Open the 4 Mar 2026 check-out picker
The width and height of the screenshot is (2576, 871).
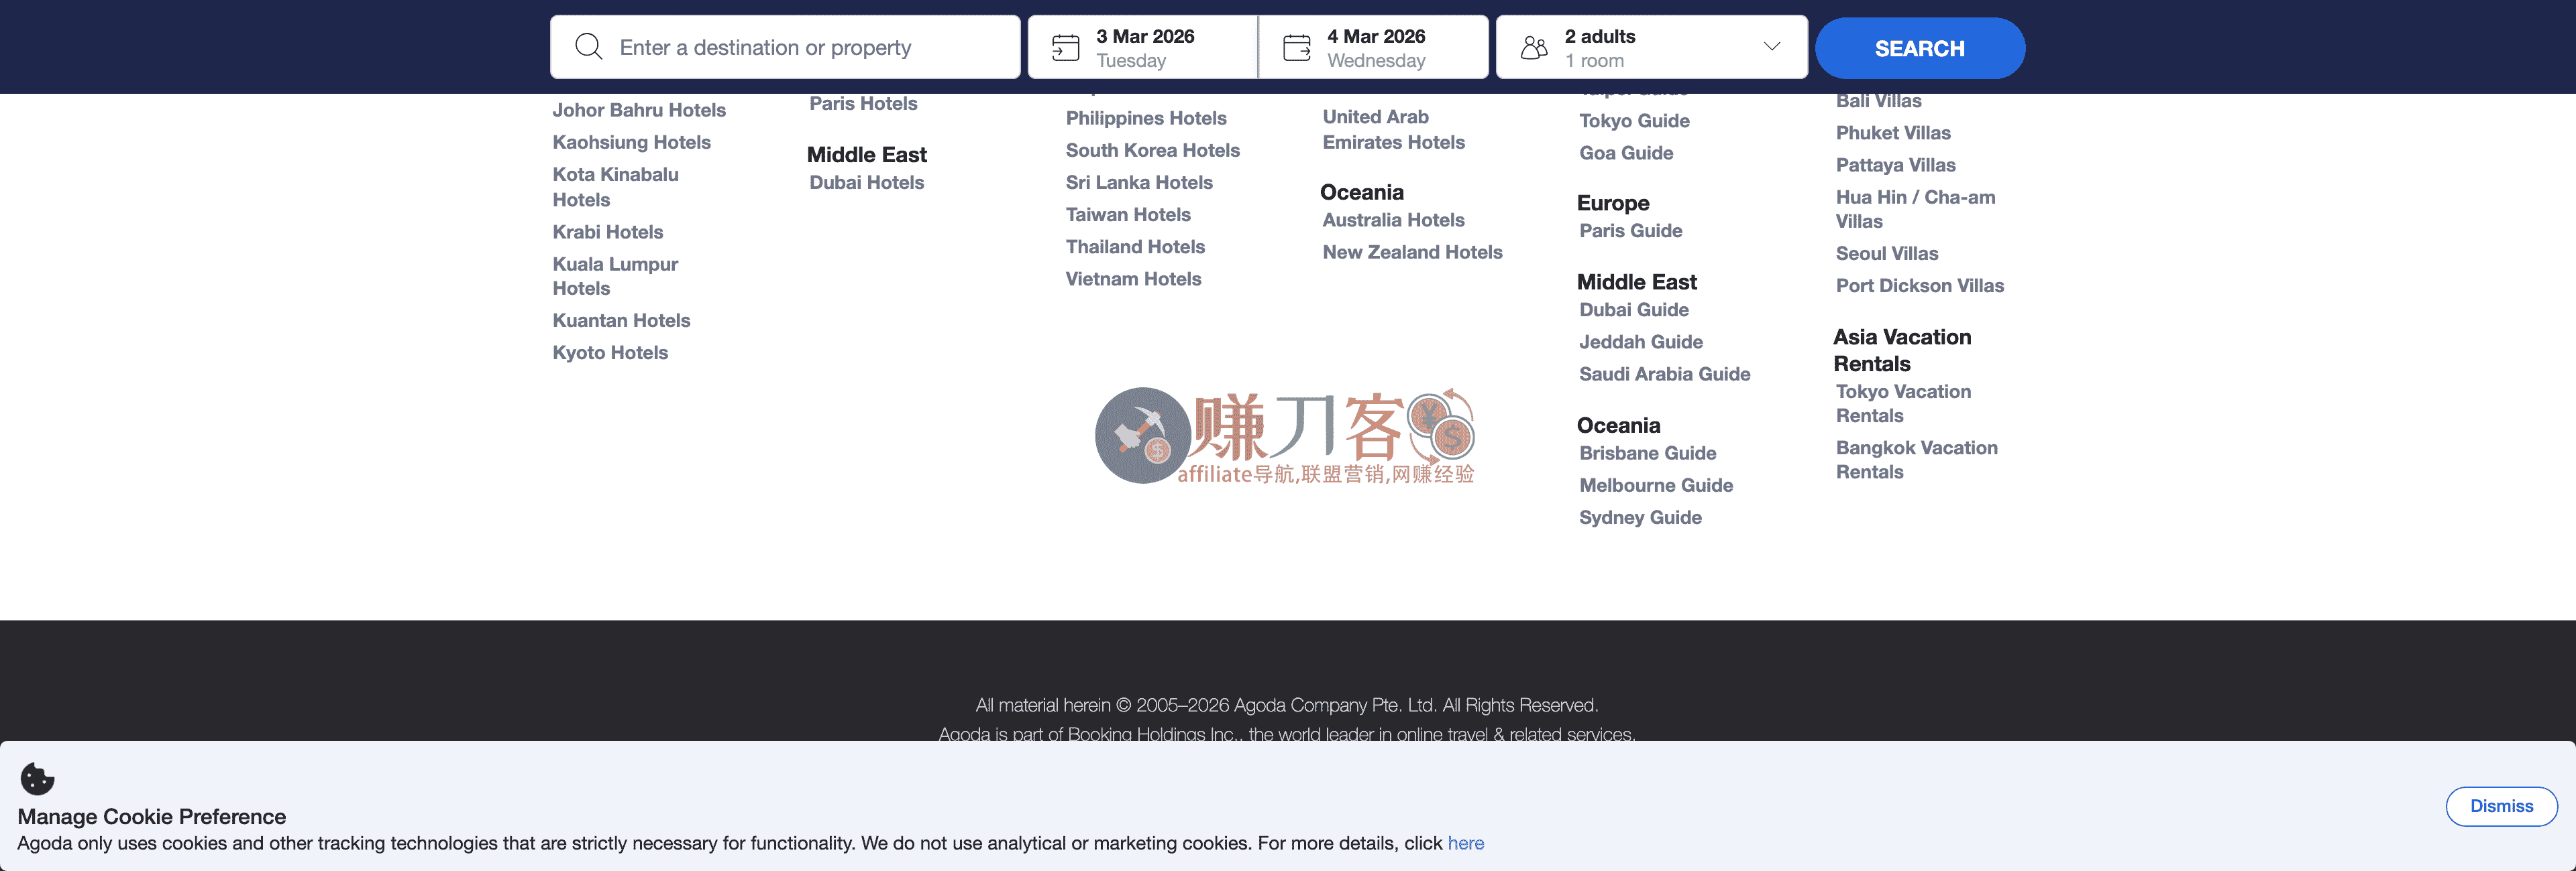1376,47
